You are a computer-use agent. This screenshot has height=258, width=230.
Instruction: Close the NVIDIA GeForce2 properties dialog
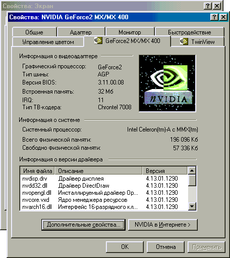click(223, 17)
